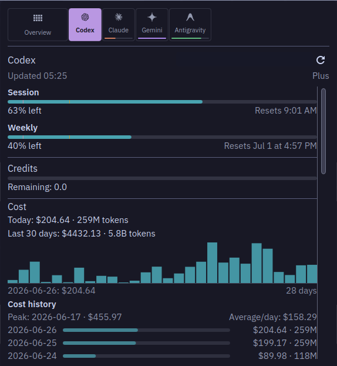
Task: Click the vertical scrollbar thumb
Action: 323,131
